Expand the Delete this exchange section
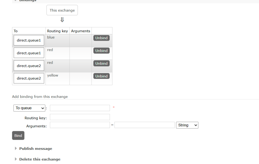The width and height of the screenshot is (259, 164). tap(39, 159)
